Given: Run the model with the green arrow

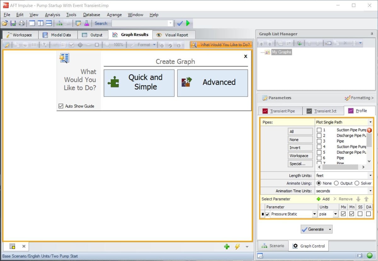Looking at the screenshot, I should [188, 23].
